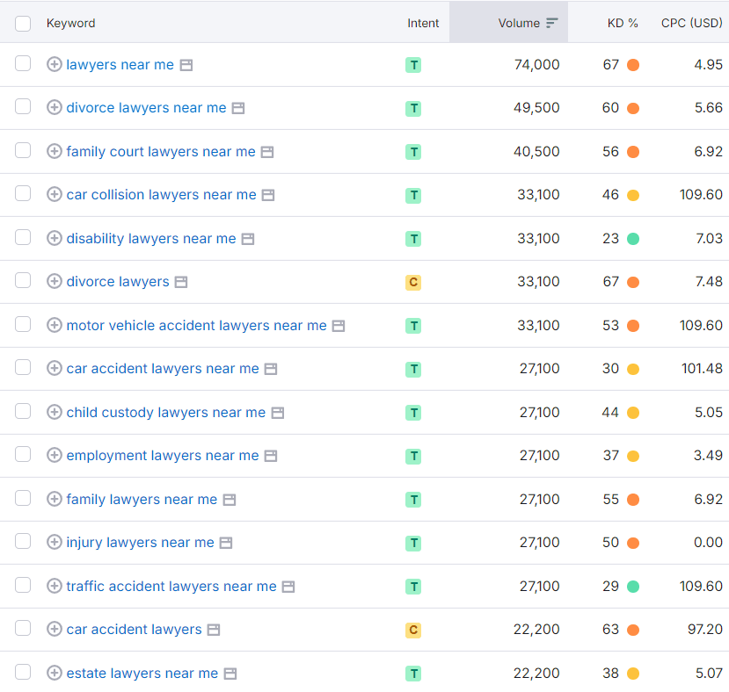Sort by Keyword column header

70,23
